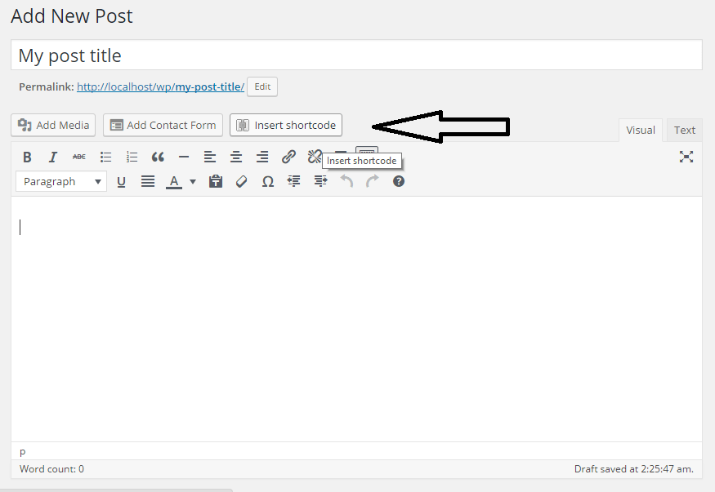Open the permalink to my-post-title
This screenshot has width=715, height=492.
(160, 86)
